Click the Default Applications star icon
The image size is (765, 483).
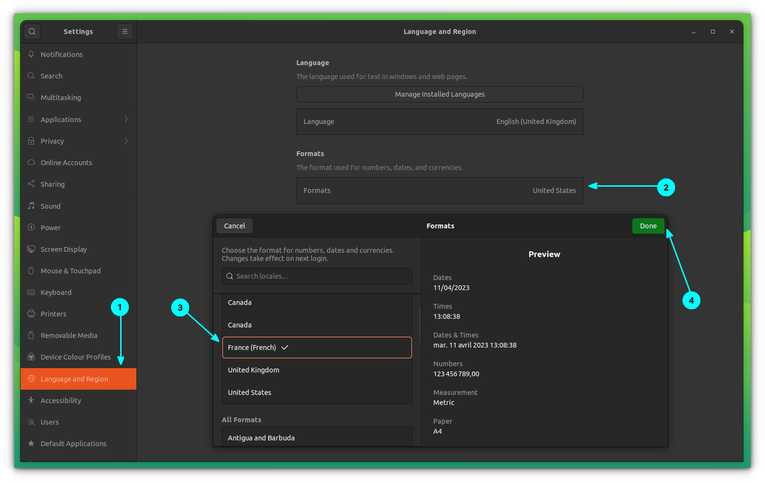tap(31, 443)
